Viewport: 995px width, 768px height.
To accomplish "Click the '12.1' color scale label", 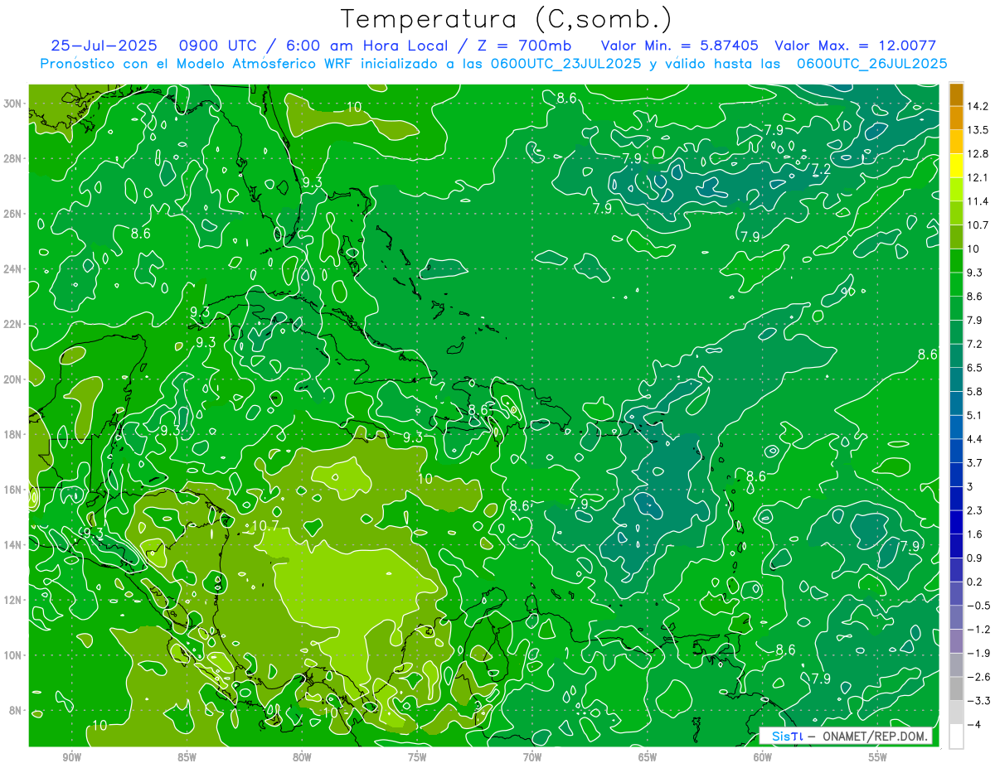I will pyautogui.click(x=978, y=177).
